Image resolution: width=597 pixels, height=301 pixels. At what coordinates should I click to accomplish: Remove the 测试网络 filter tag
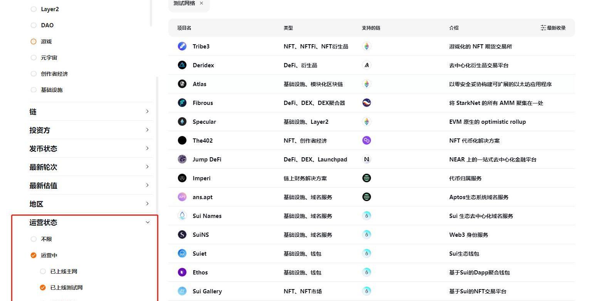201,3
